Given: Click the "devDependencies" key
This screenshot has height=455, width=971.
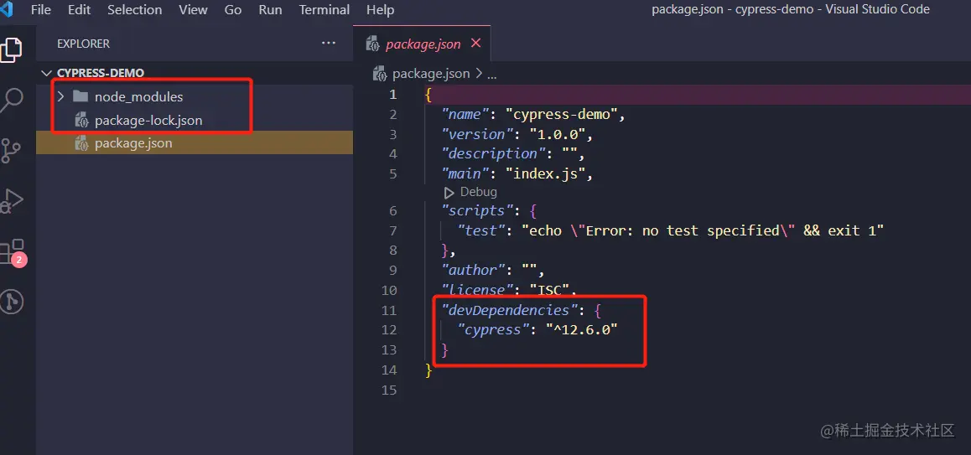Looking at the screenshot, I should 509,309.
